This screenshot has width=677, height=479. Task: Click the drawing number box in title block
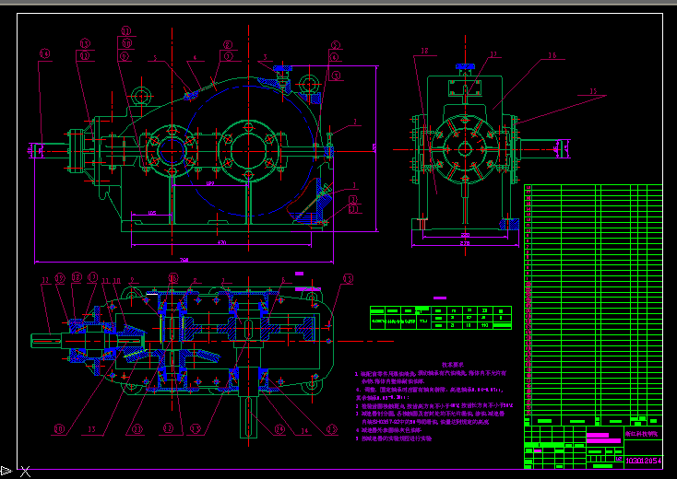click(x=643, y=459)
